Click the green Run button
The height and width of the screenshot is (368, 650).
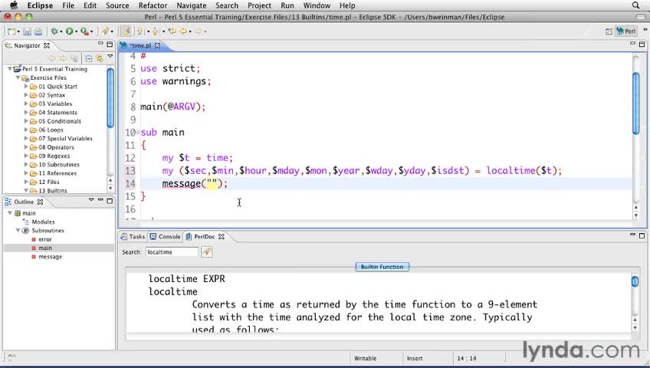click(69, 31)
